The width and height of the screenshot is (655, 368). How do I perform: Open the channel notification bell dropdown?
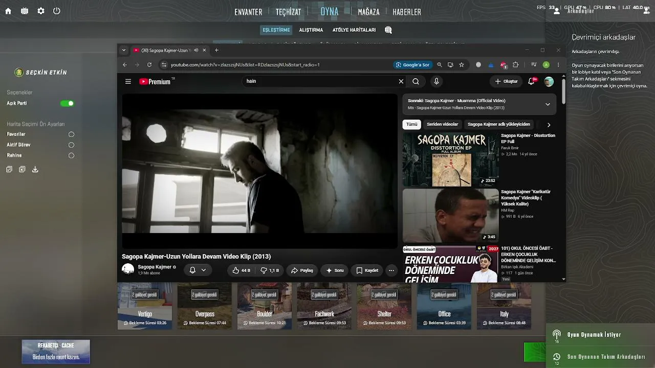point(198,270)
